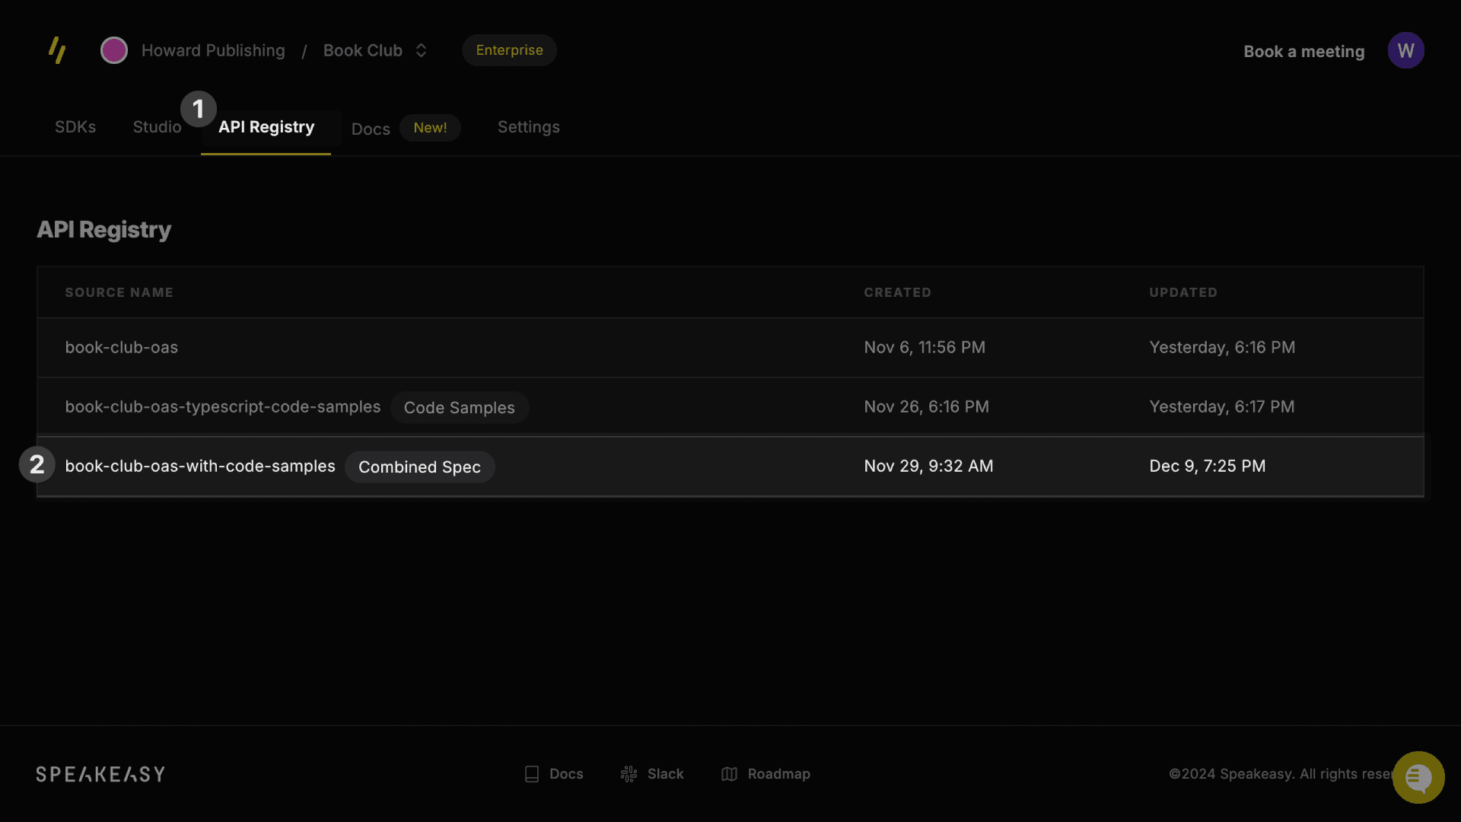
Task: Open the footer Docs link
Action: tap(566, 774)
